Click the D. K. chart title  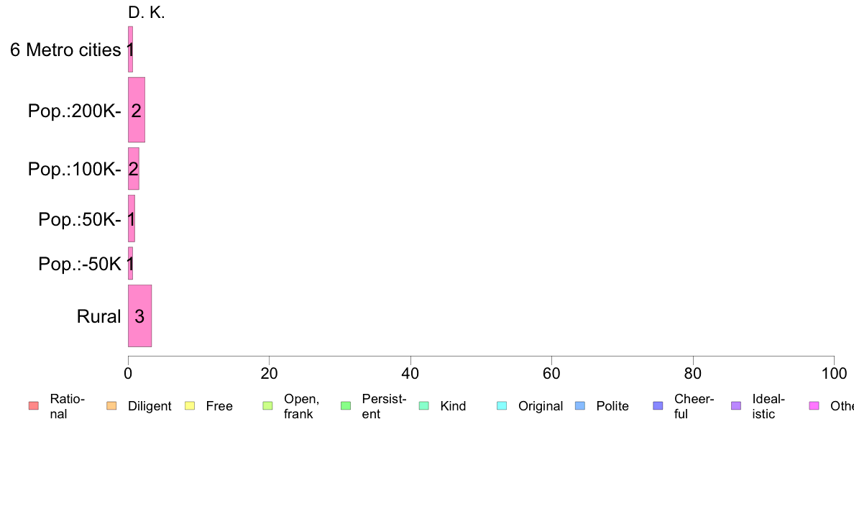pos(147,12)
